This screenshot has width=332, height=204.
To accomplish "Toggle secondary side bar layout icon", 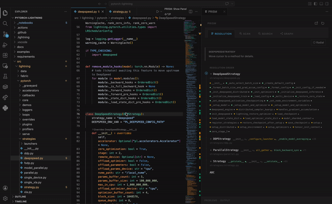I will coord(327,4).
